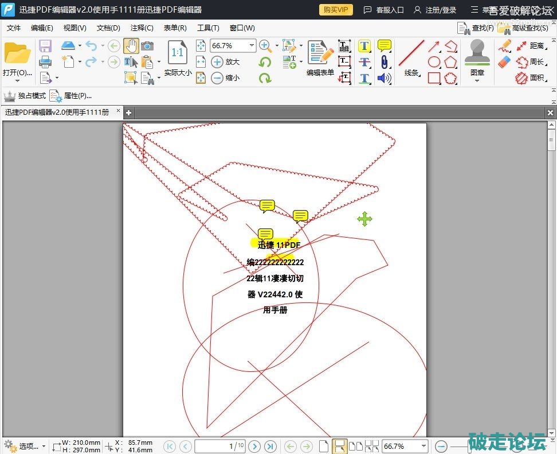The width and height of the screenshot is (557, 454).
Task: Select the Stamp (图章) tool
Action: coord(477,57)
